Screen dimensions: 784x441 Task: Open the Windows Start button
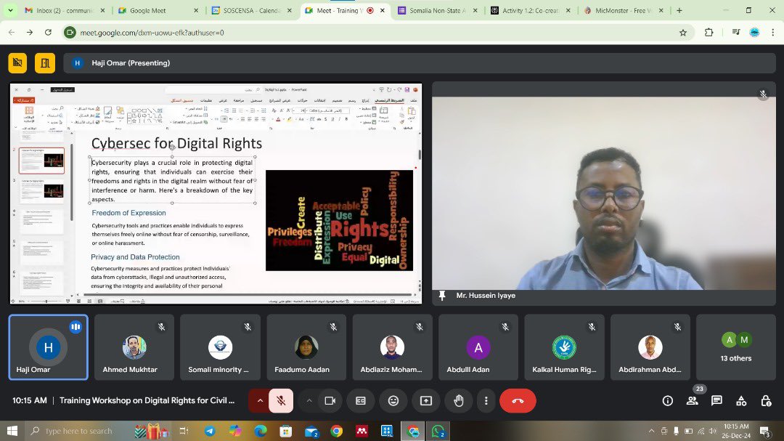(12, 431)
